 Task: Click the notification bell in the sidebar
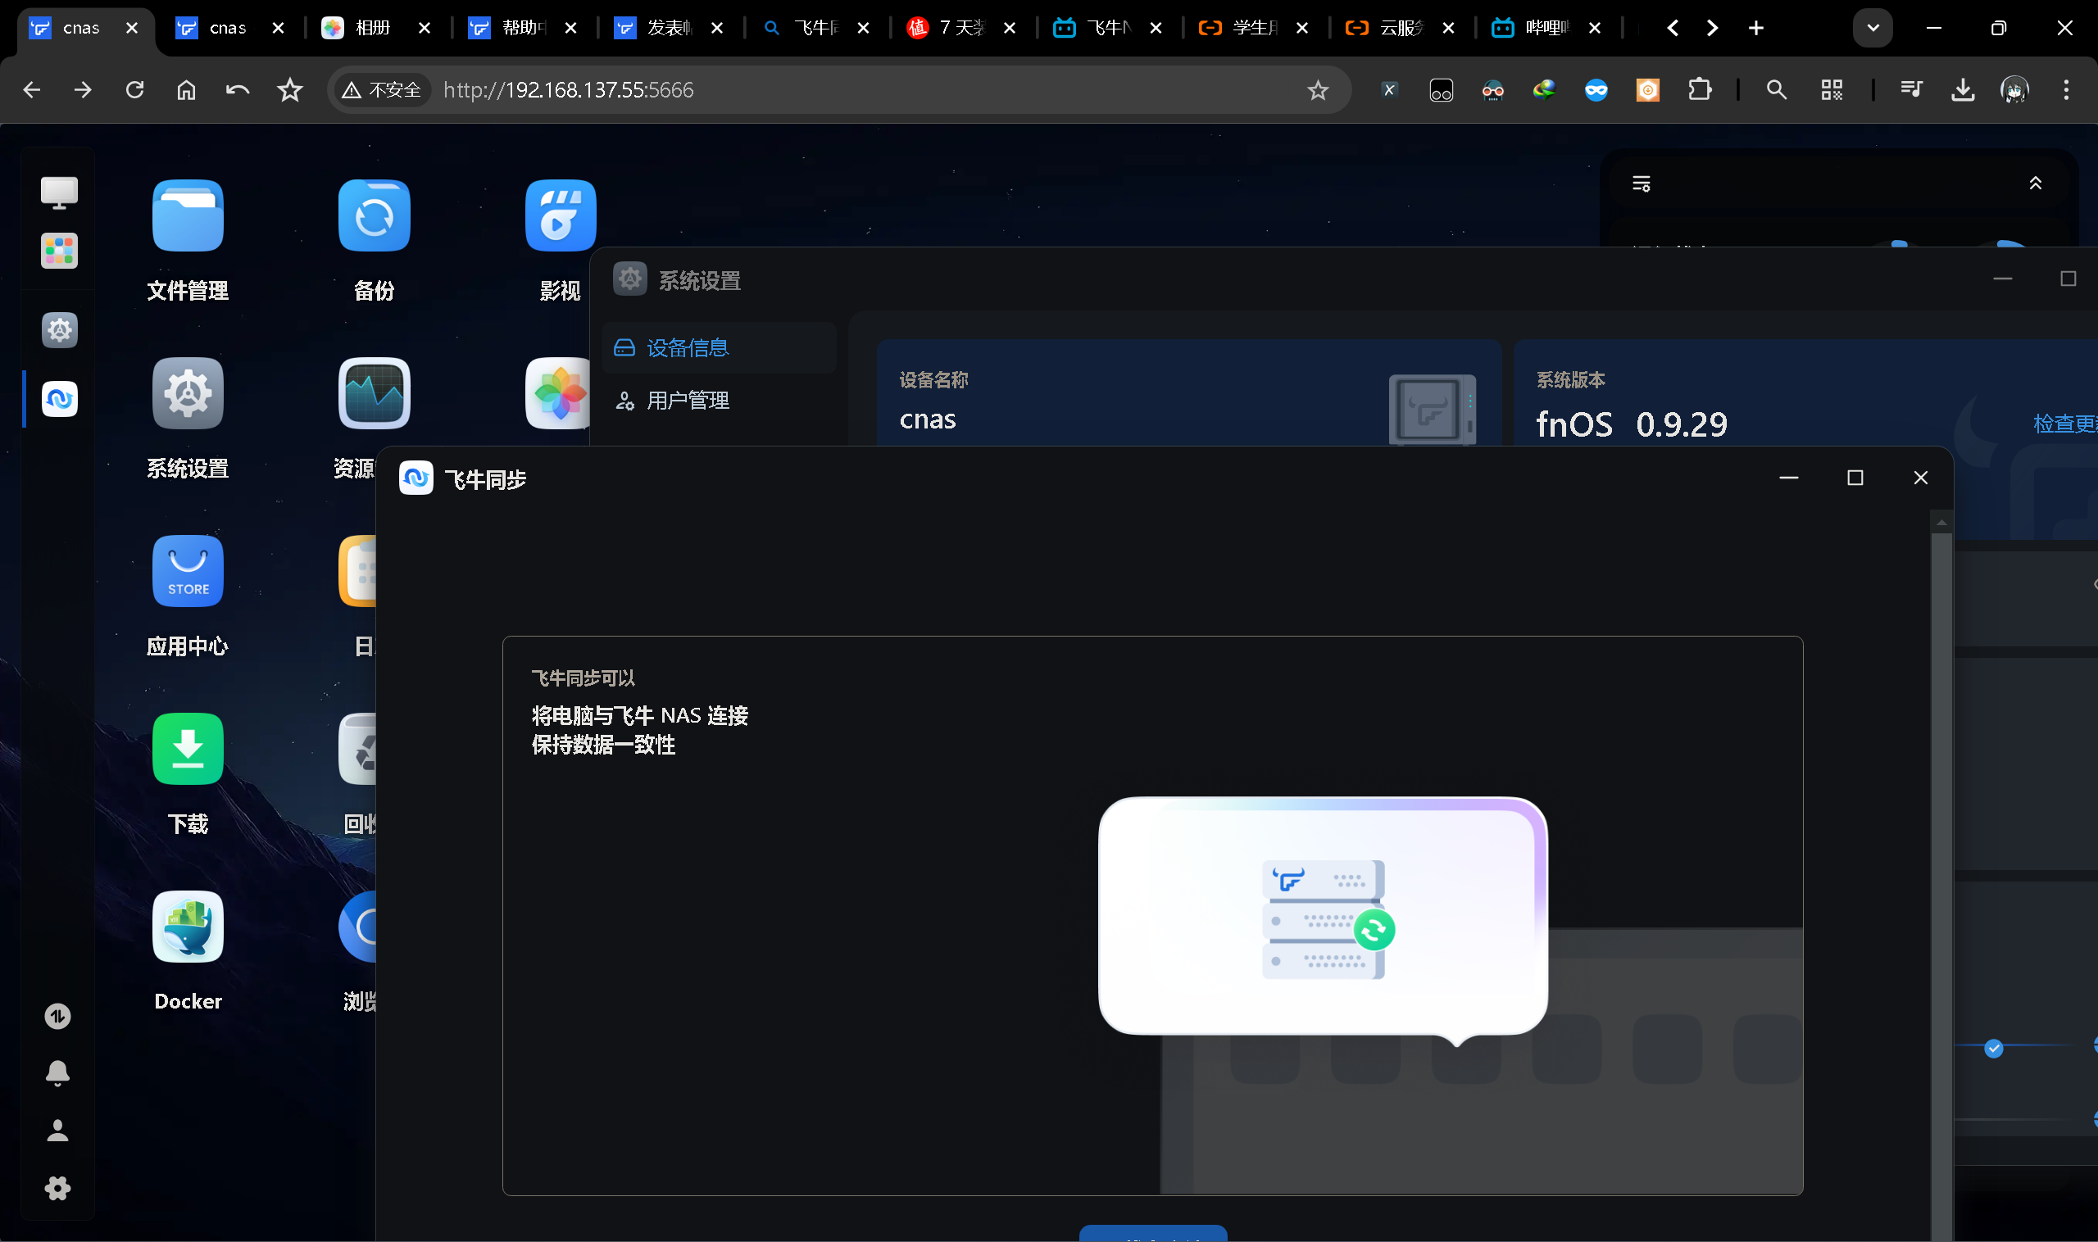click(57, 1072)
